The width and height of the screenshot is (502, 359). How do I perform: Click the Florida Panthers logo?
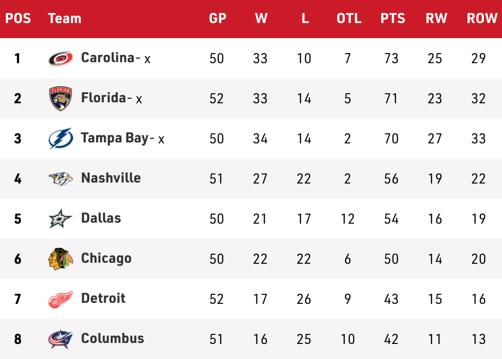(x=61, y=98)
